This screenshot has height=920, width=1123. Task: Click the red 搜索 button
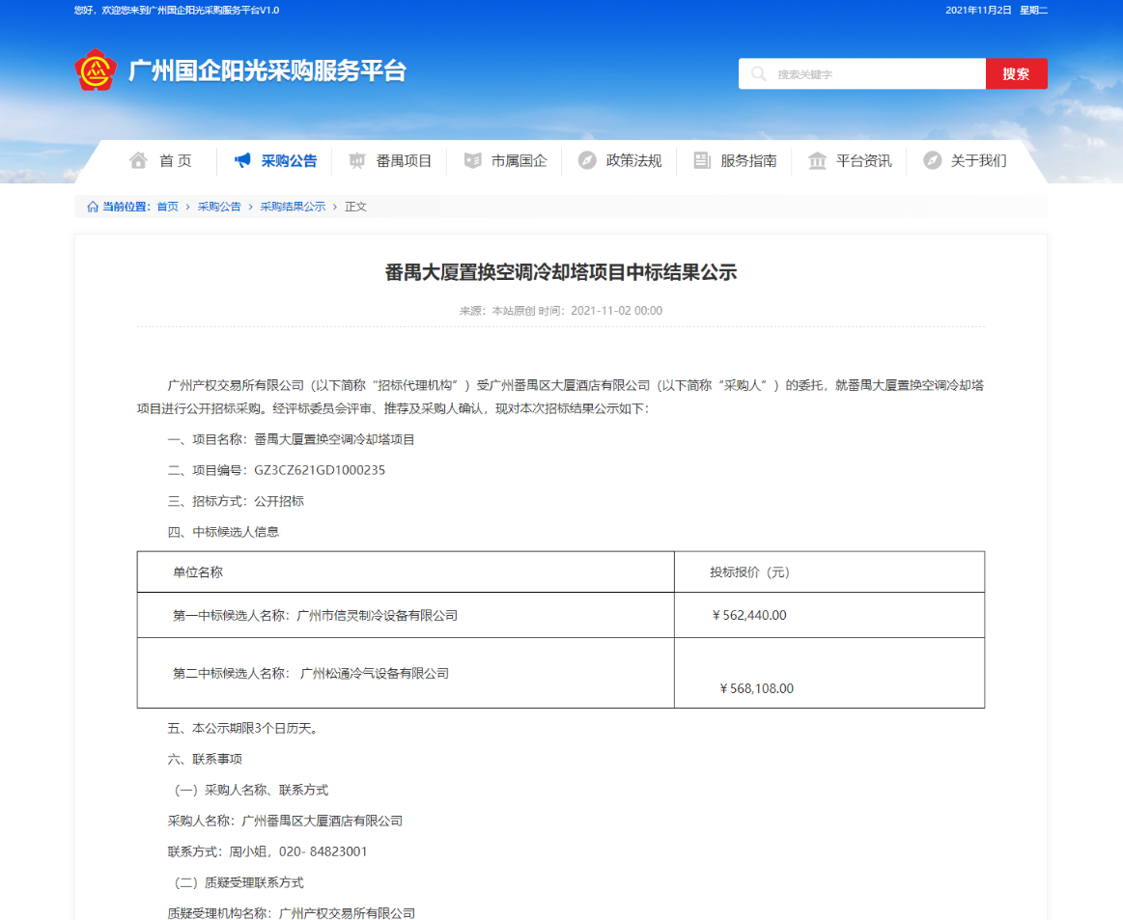(1016, 73)
